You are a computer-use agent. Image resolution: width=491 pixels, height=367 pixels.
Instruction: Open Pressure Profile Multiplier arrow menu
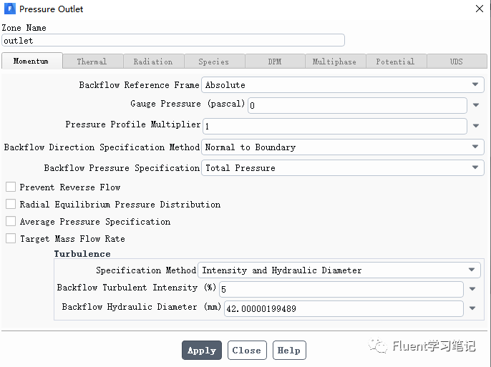pos(476,126)
